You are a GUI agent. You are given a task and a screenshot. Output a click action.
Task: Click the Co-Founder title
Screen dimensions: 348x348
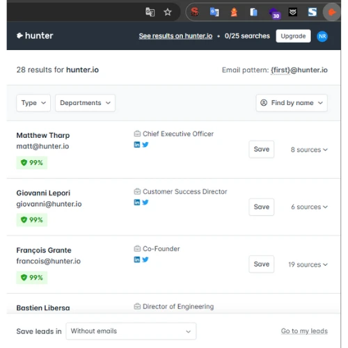161,248
